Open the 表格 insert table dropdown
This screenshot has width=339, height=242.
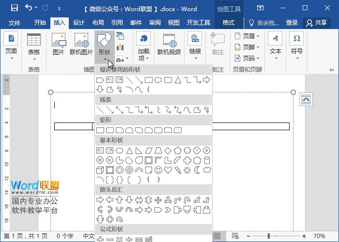pyautogui.click(x=34, y=46)
